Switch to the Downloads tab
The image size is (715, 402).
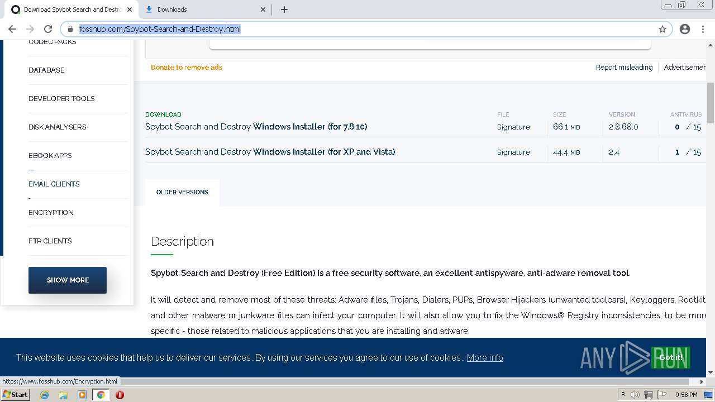click(x=206, y=9)
